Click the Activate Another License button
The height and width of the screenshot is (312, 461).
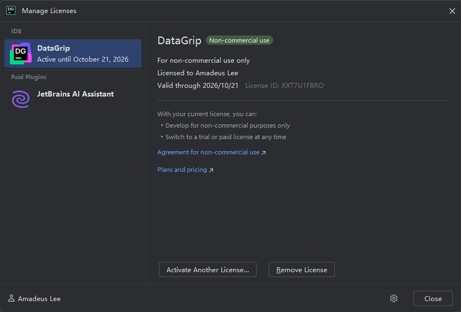coord(208,269)
